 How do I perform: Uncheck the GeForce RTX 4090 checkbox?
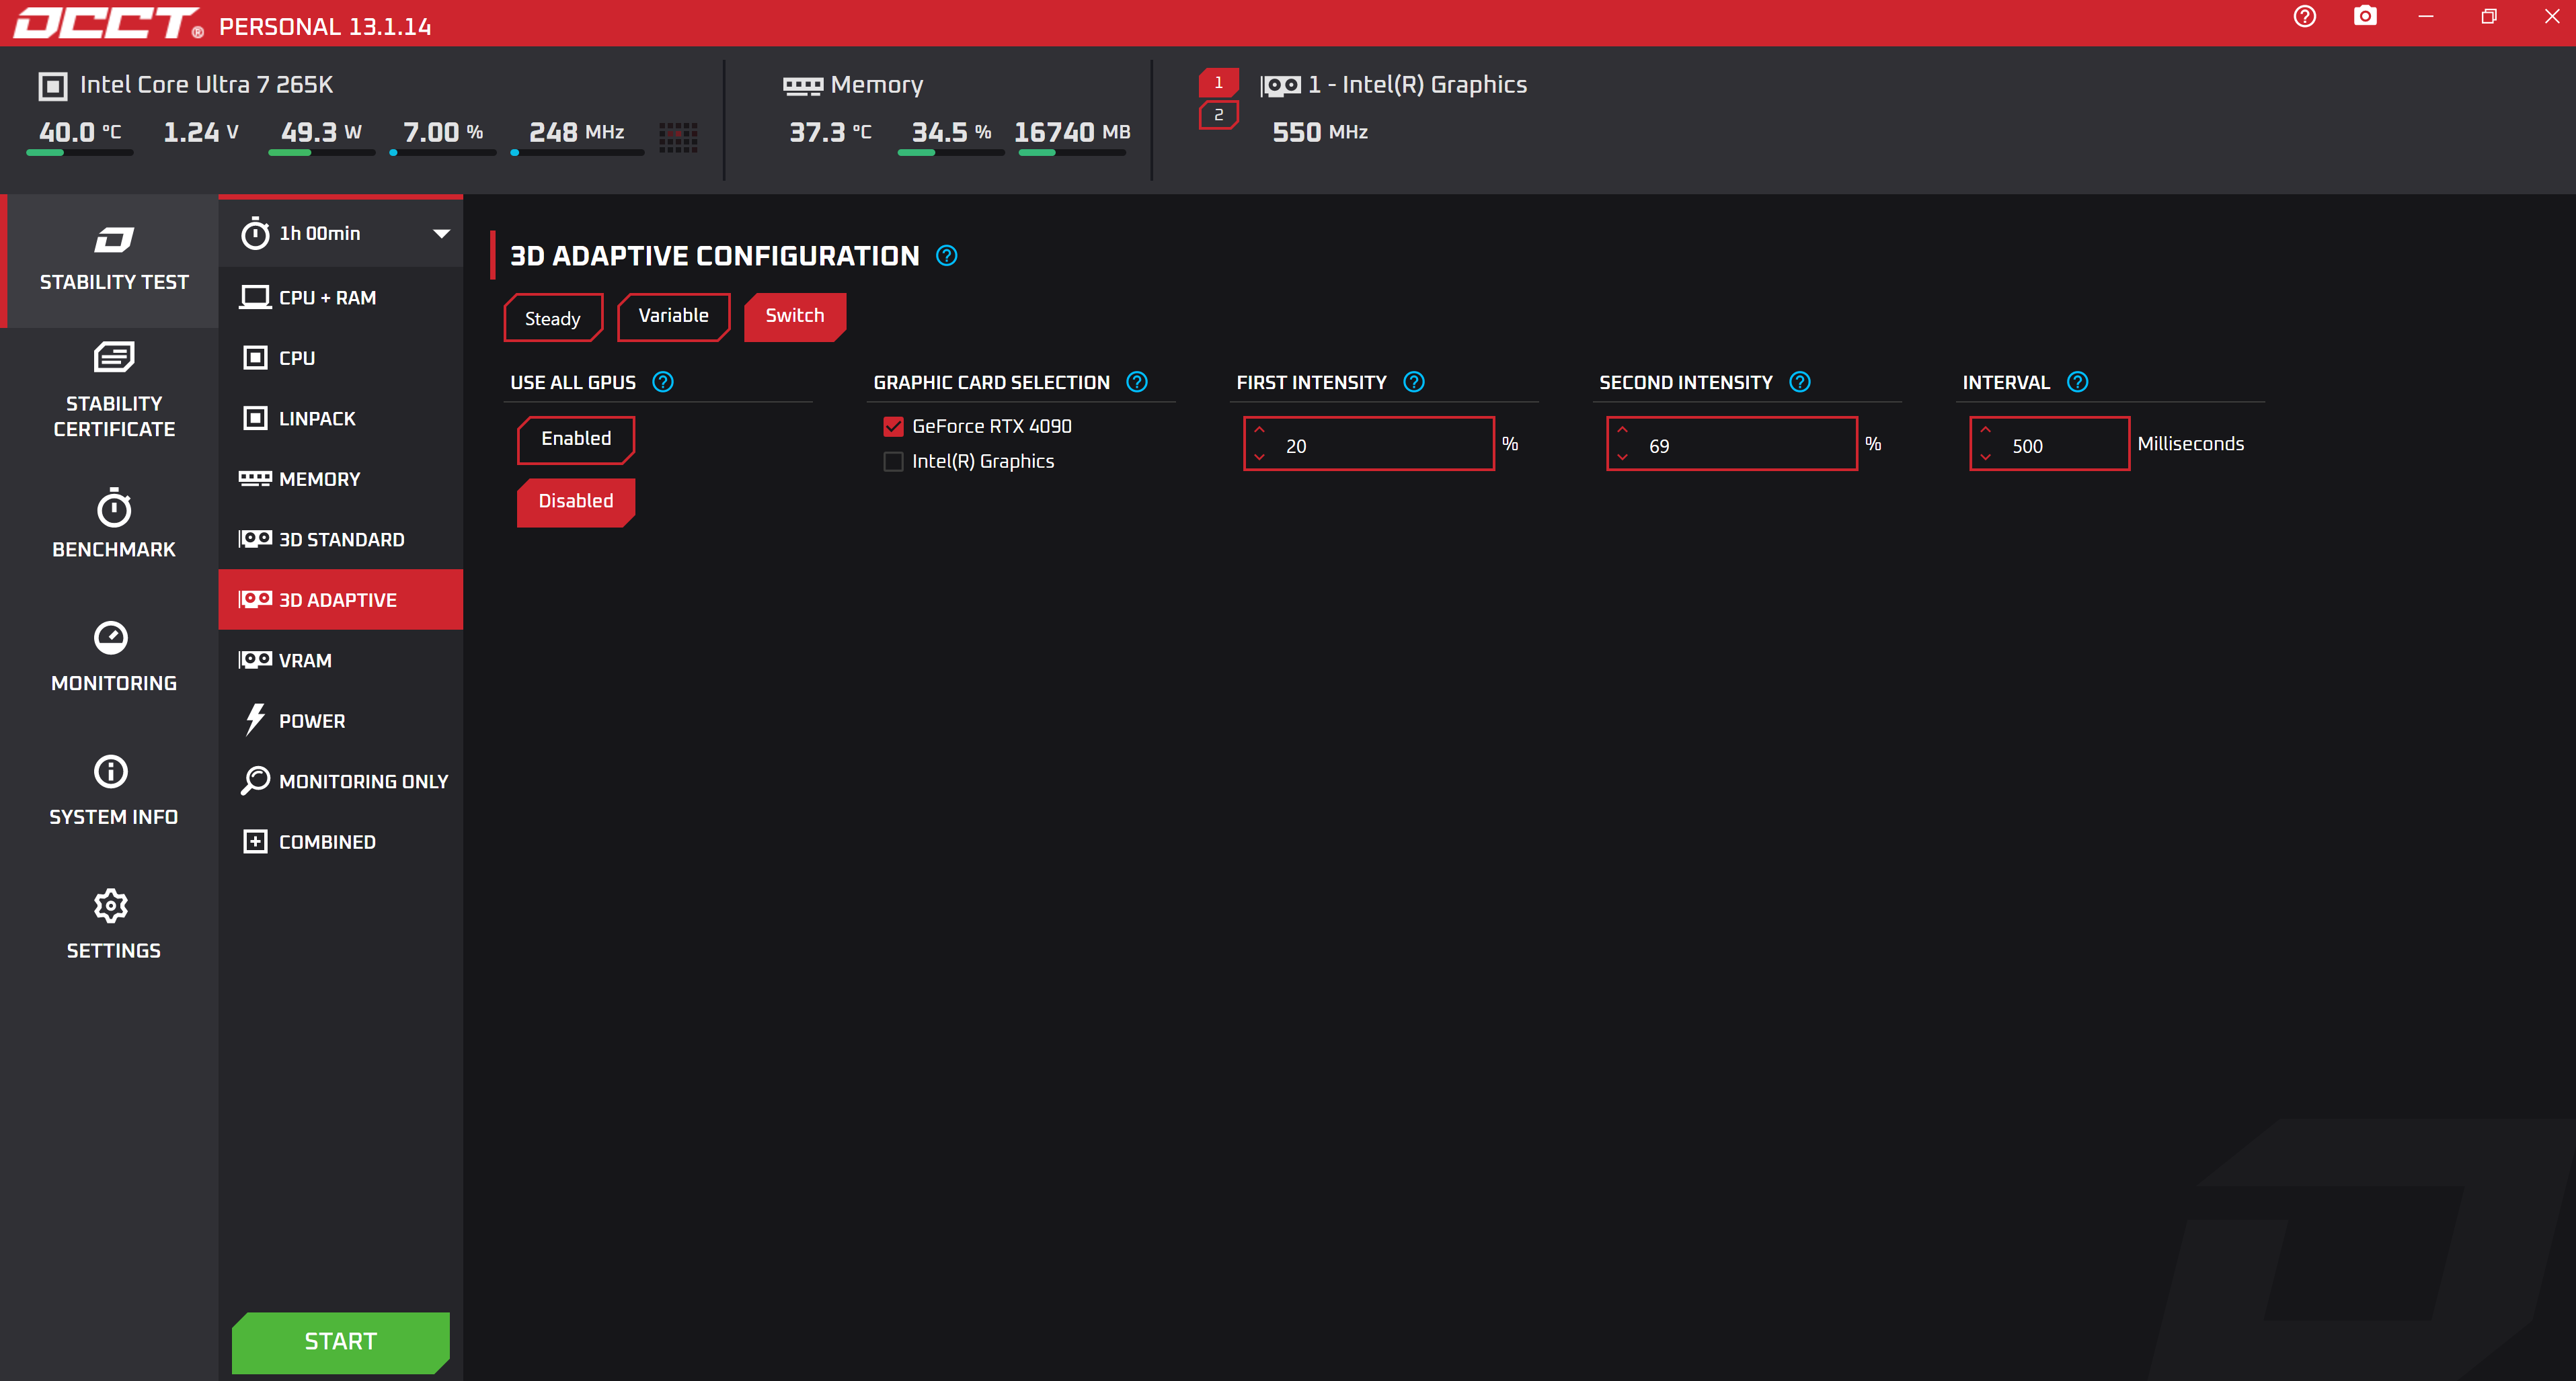point(893,427)
